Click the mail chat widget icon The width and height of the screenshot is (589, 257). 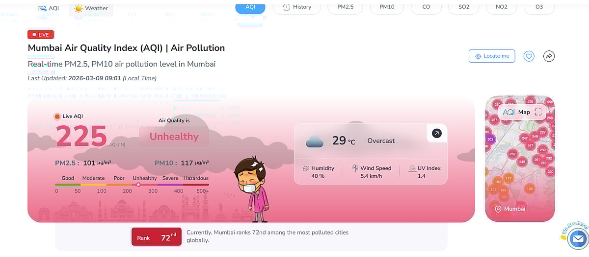(578, 239)
